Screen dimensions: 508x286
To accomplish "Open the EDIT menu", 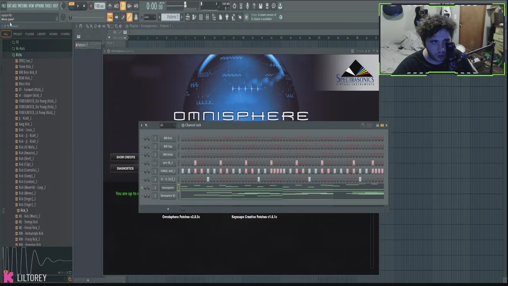I will pyautogui.click(x=9, y=6).
